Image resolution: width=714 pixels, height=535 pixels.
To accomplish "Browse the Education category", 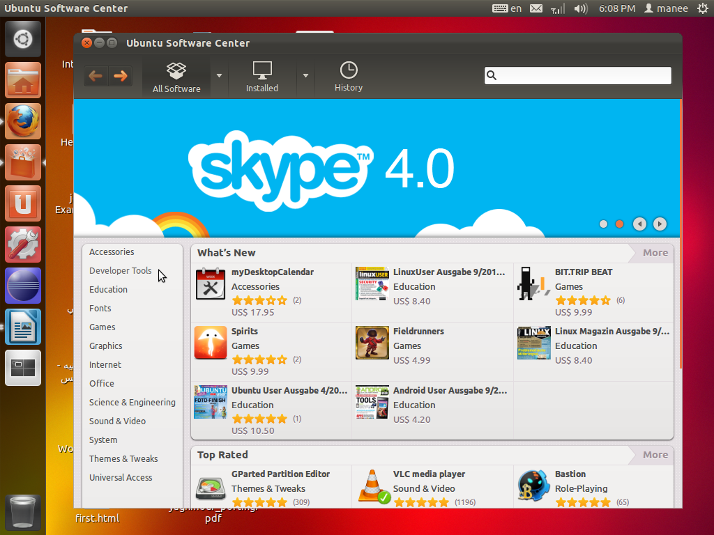I will pyautogui.click(x=108, y=289).
